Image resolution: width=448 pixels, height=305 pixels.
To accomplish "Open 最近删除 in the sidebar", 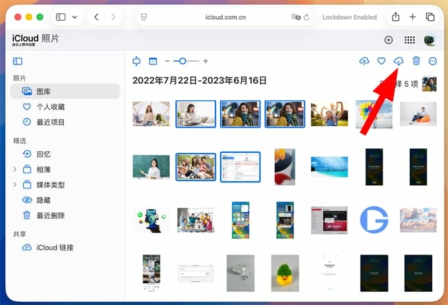I will 50,215.
